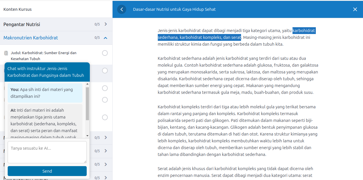Focus the Tanya sesuatu ke AI input

[47, 152]
